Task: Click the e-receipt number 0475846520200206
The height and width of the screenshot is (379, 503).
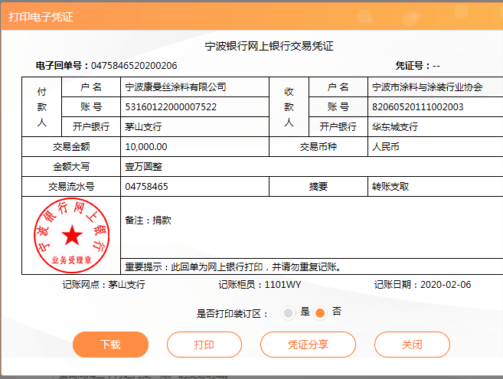Action: (134, 66)
